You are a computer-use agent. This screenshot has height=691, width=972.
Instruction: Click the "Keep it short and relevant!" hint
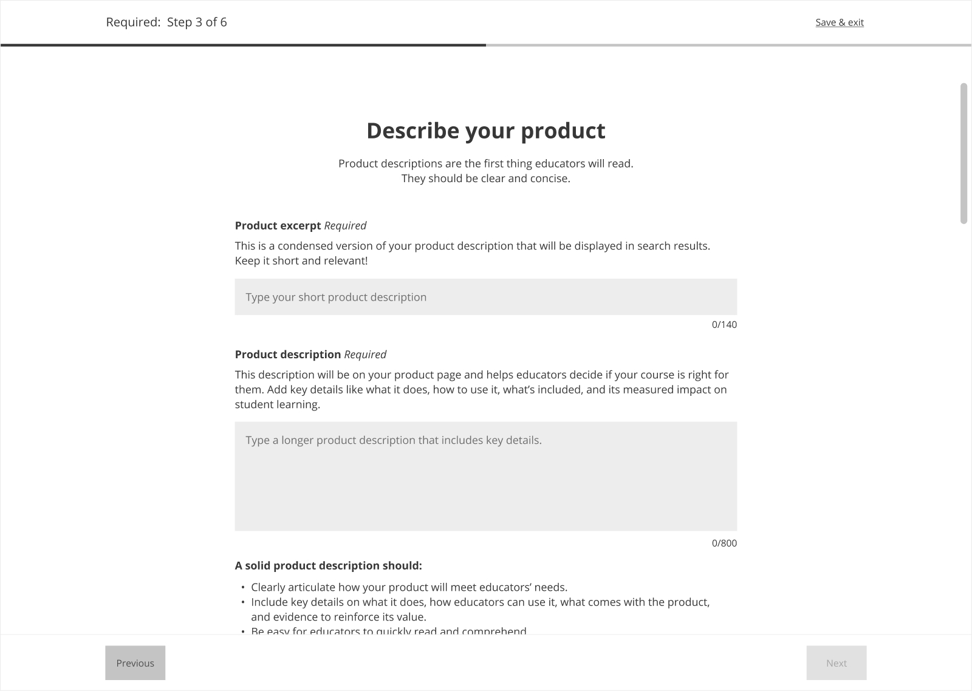pyautogui.click(x=301, y=261)
